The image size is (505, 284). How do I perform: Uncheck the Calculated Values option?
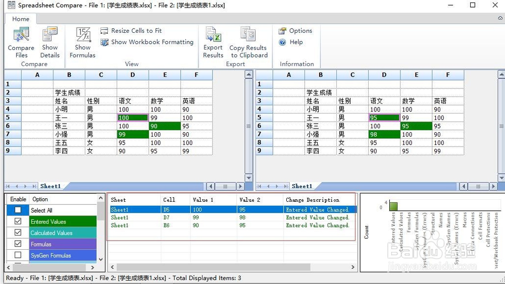point(18,233)
